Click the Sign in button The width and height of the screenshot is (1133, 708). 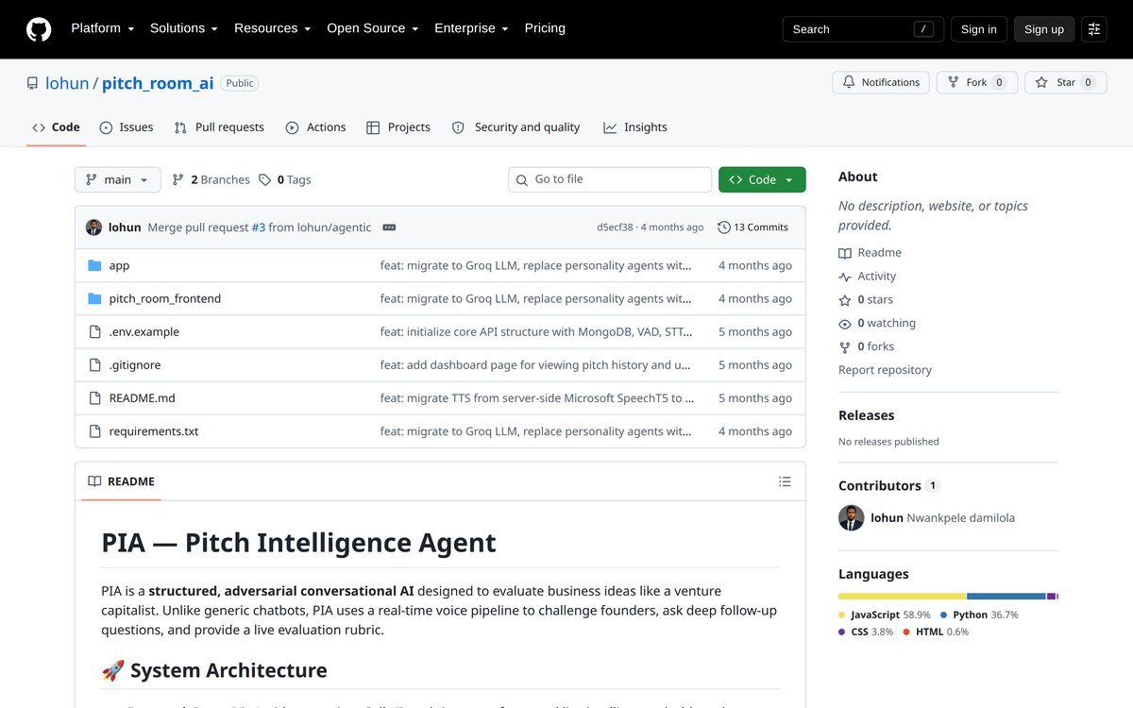coord(979,29)
